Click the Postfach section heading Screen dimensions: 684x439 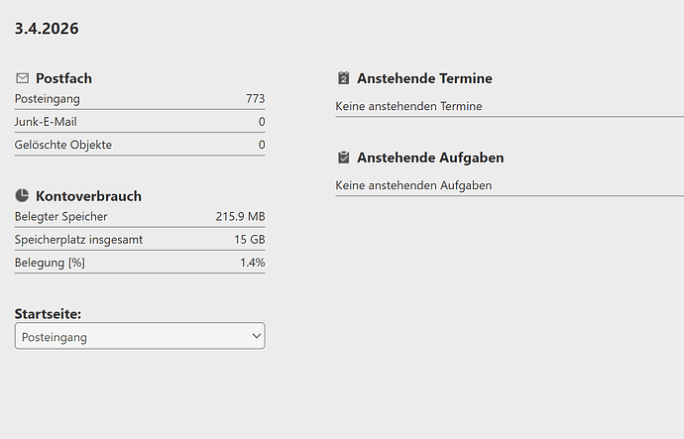(x=63, y=78)
